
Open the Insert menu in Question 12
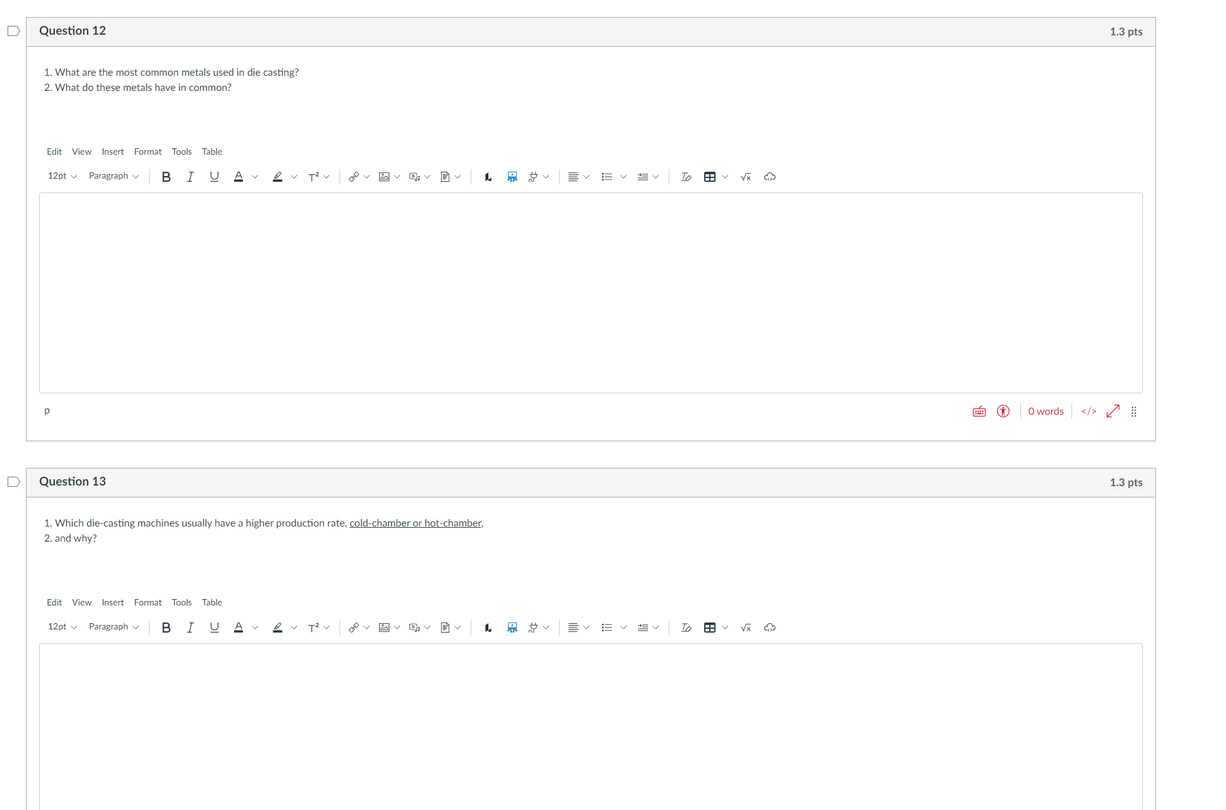tap(112, 152)
